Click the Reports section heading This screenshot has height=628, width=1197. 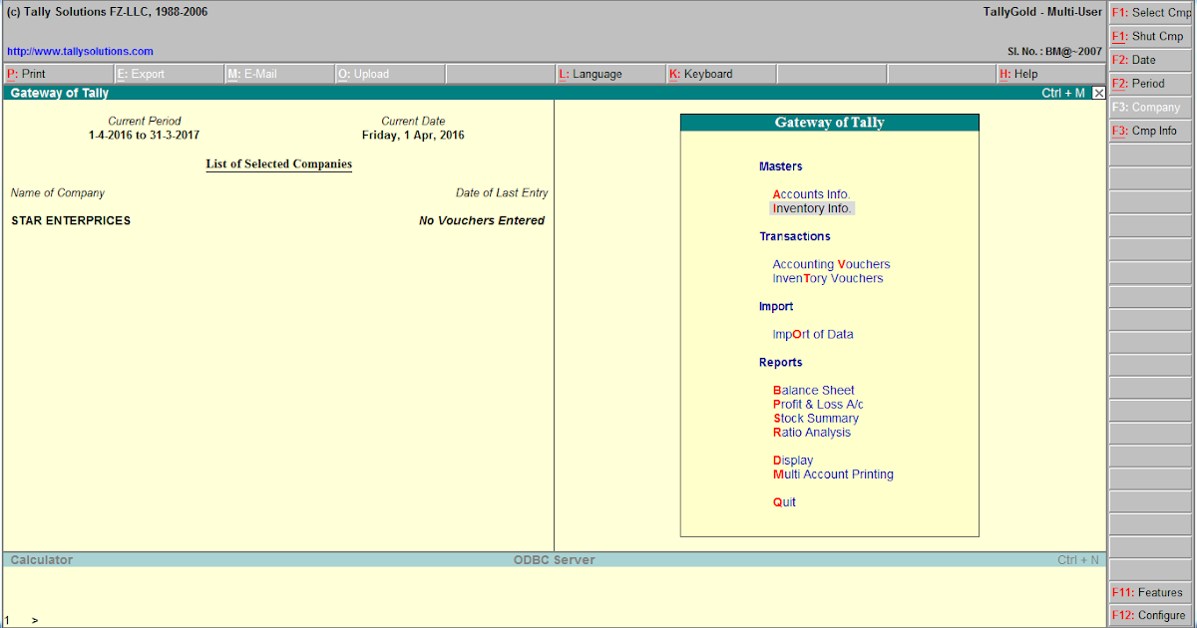[780, 362]
